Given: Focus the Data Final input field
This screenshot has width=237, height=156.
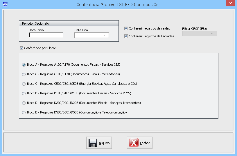Looking at the screenshot, I should (x=88, y=35).
